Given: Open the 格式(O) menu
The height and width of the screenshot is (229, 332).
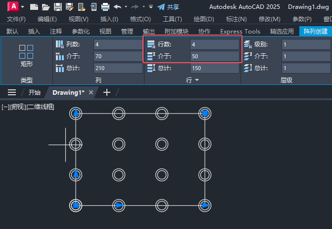Looking at the screenshot, I should (141, 19).
